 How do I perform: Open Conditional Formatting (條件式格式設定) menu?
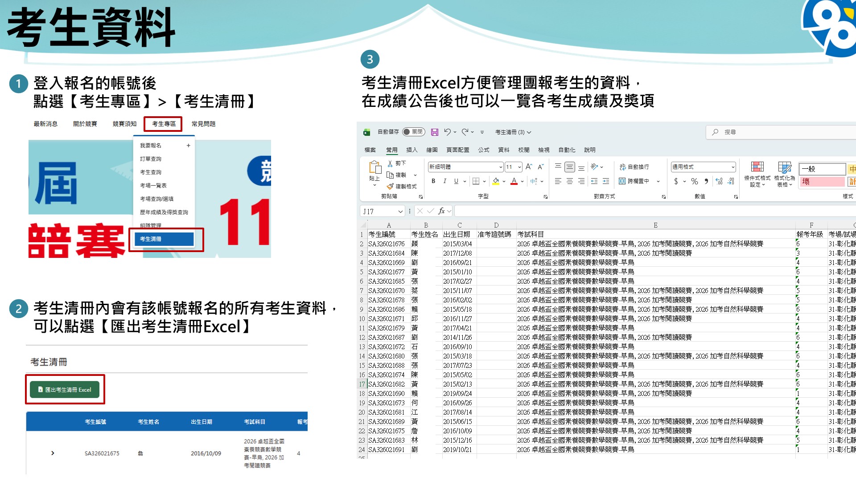757,174
